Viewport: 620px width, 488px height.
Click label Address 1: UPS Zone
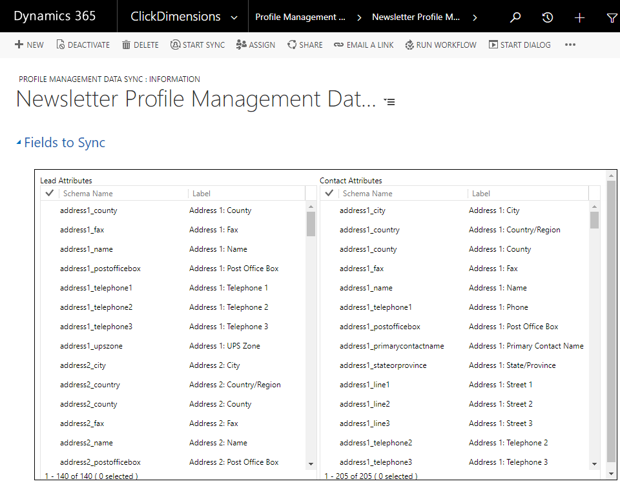pyautogui.click(x=225, y=346)
